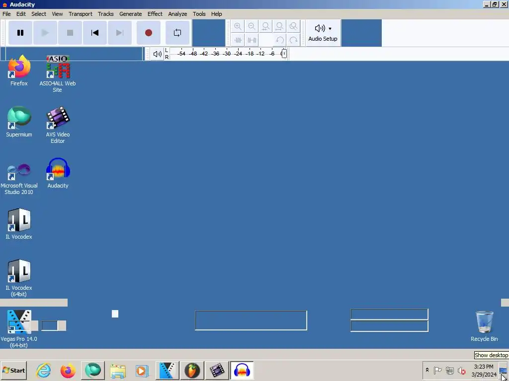This screenshot has width=509, height=381.
Task: Click the Audacity taskbar button
Action: (x=242, y=370)
